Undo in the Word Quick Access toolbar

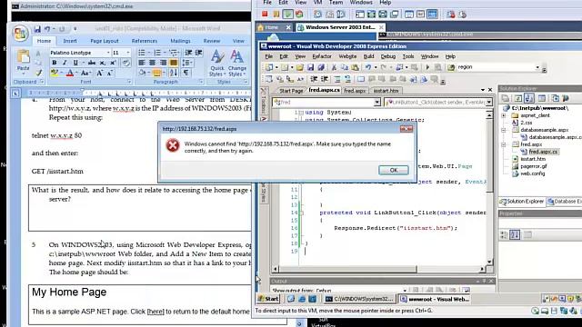click(x=47, y=28)
